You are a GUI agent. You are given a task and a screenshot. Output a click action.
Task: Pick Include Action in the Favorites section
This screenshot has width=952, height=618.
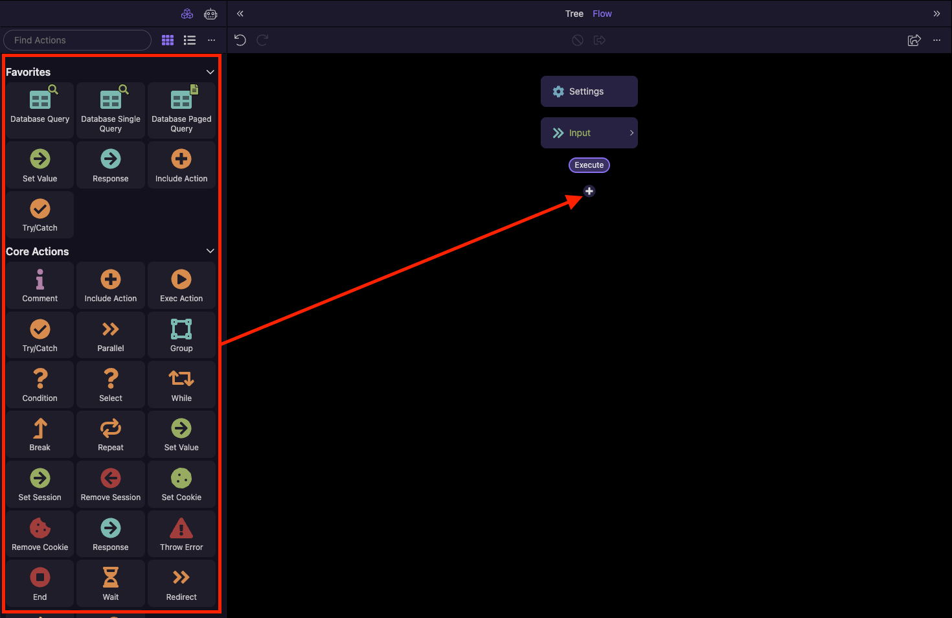(181, 165)
